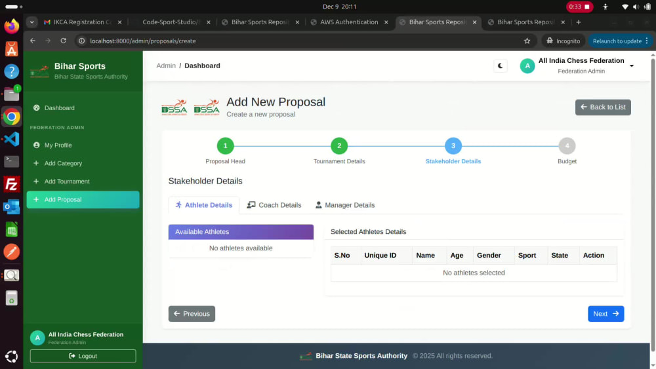Open Dashboard in sidebar
Viewport: 656px width, 369px height.
83,108
